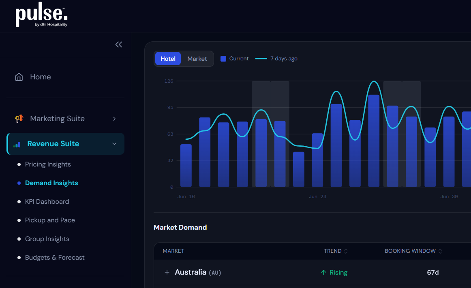Click the Rising trend label
Viewport: 471px width, 288px height.
(338, 272)
